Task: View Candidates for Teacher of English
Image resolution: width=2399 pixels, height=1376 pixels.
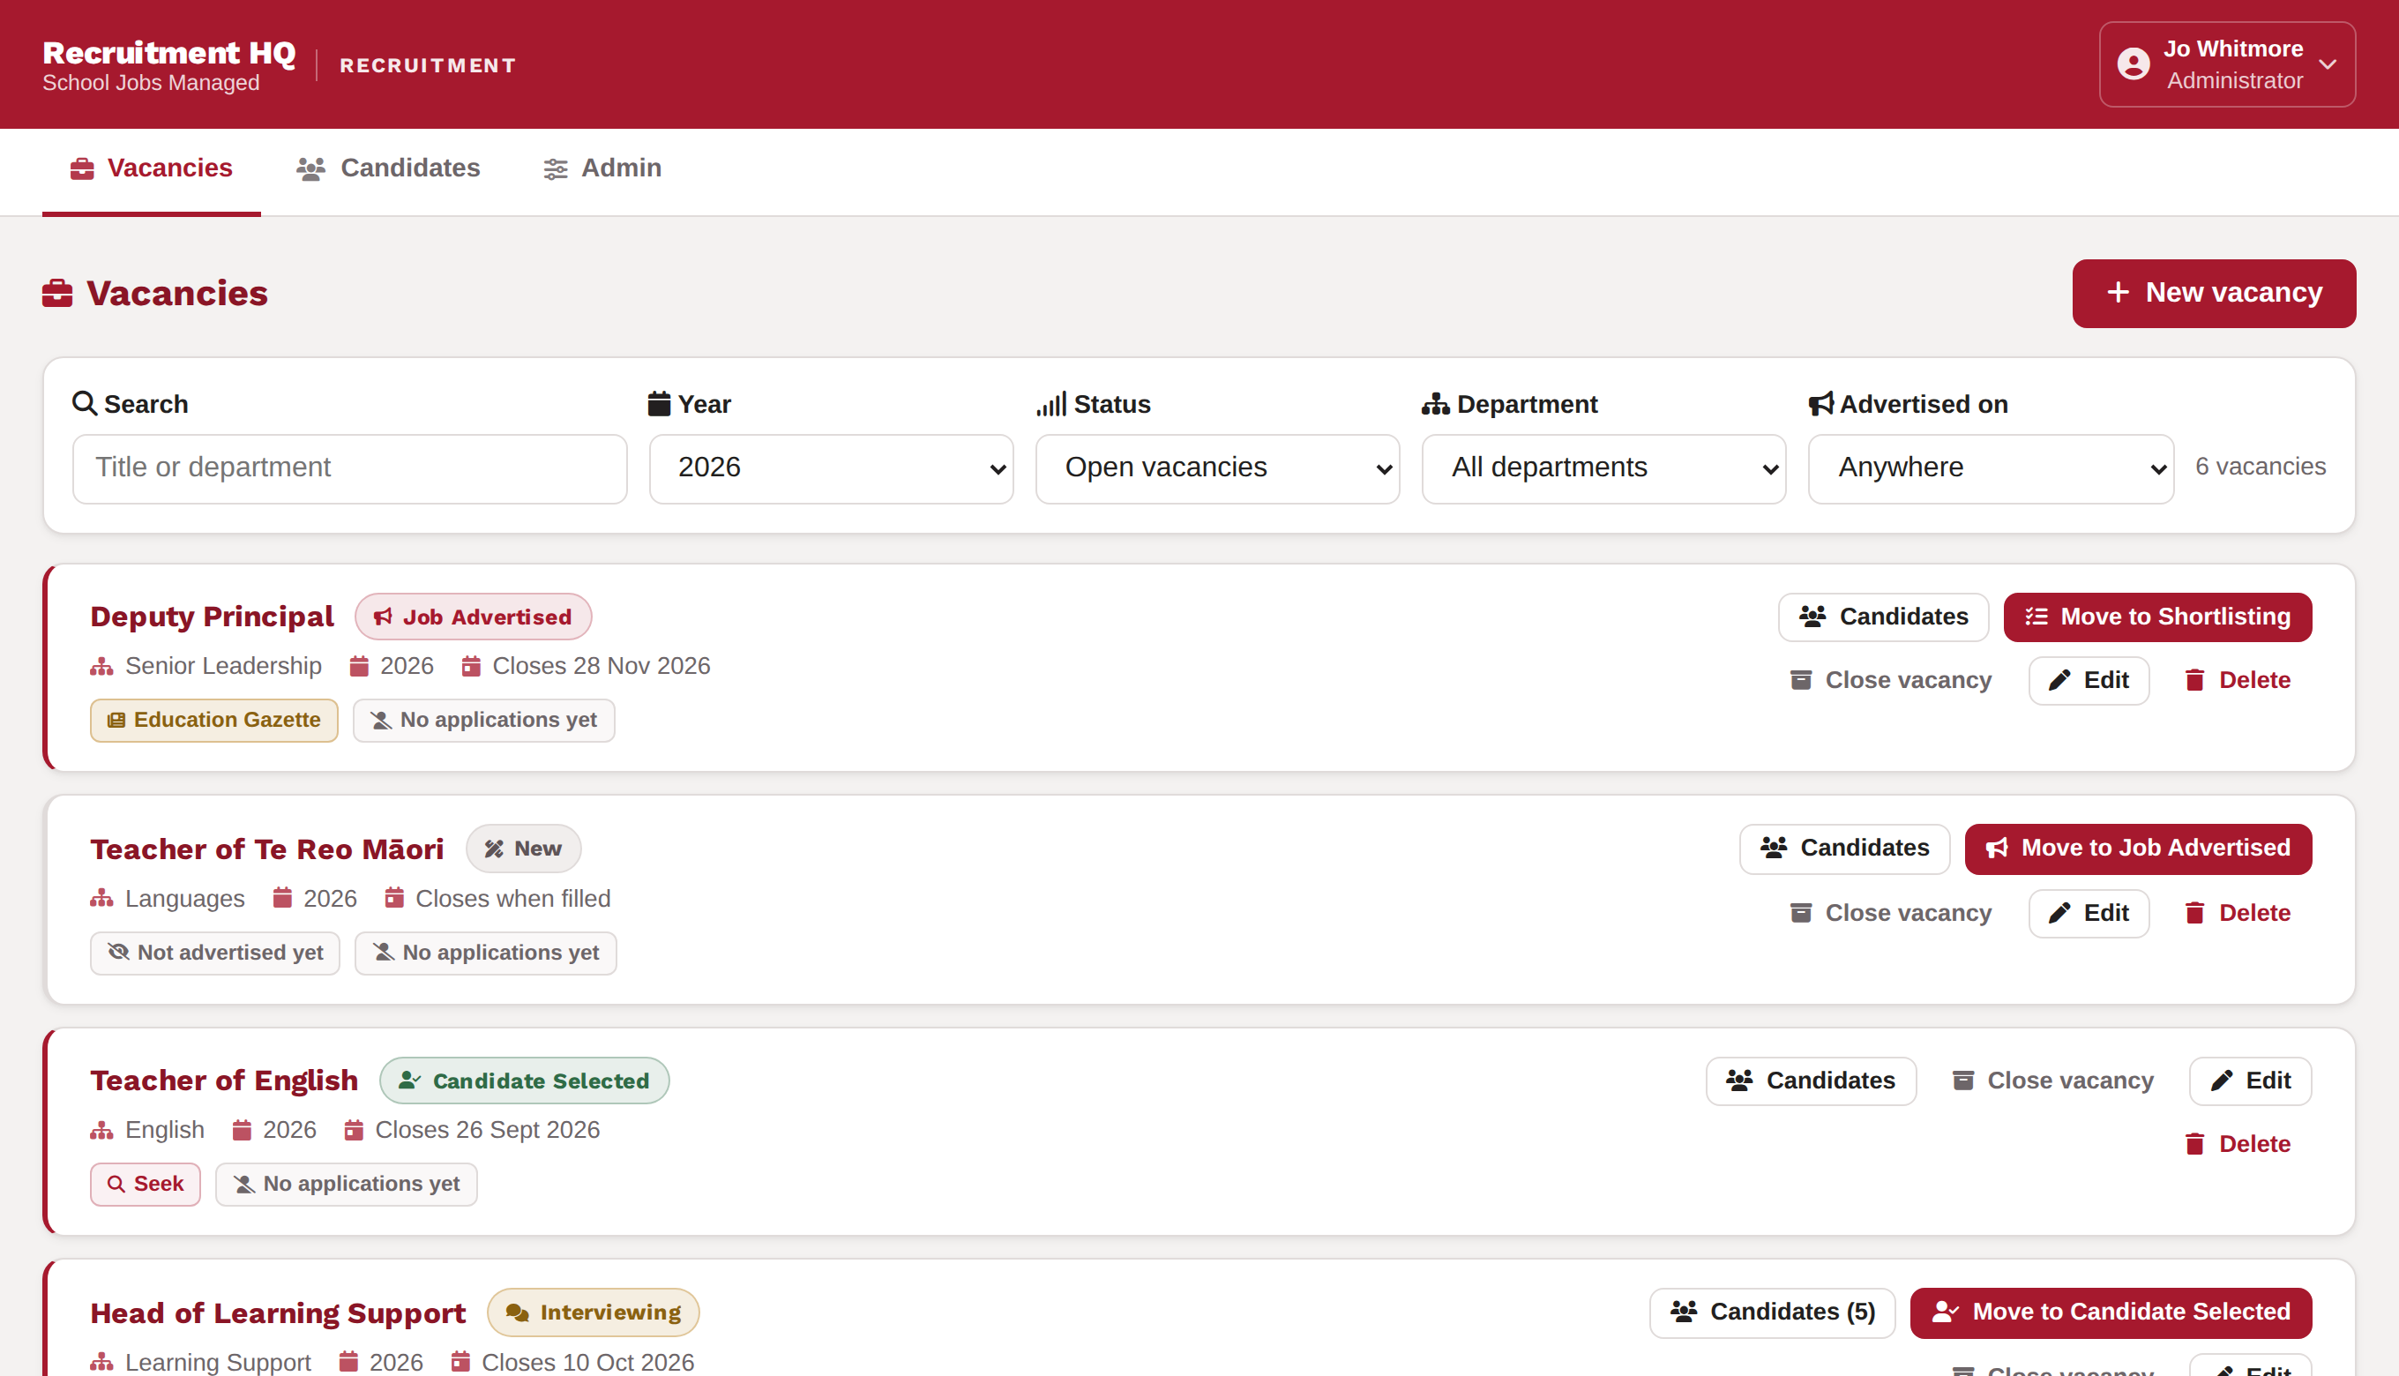Action: pos(1812,1081)
